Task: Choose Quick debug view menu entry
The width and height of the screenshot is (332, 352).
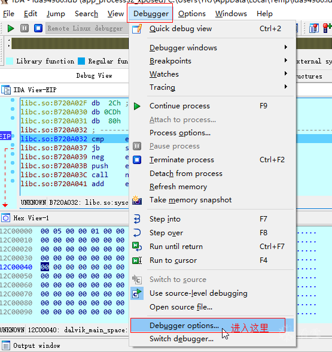Action: (x=212, y=29)
